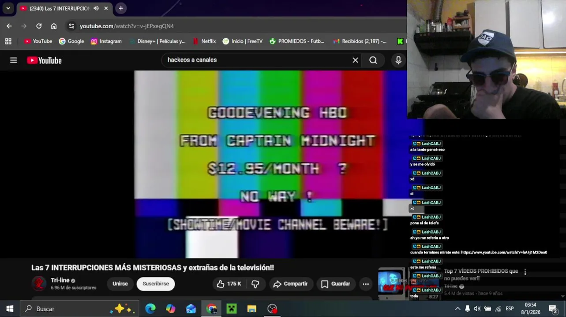Image resolution: width=566 pixels, height=317 pixels.
Task: Open the browser home page
Action: [x=54, y=26]
